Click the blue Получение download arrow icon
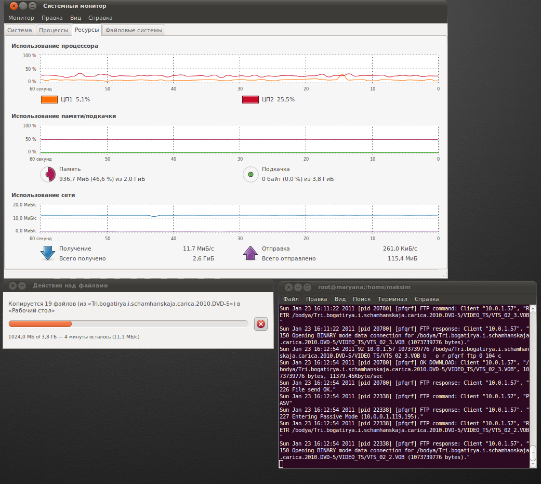Image resolution: width=541 pixels, height=484 pixels. (48, 253)
